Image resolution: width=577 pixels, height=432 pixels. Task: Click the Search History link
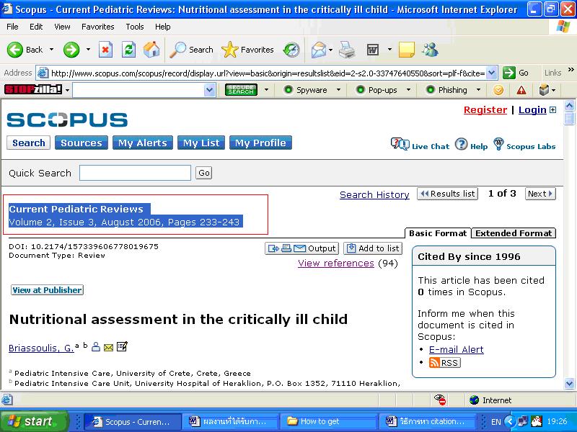[x=374, y=194]
